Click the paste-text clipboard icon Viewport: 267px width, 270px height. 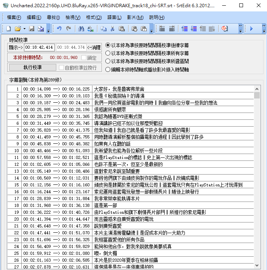coord(144,29)
